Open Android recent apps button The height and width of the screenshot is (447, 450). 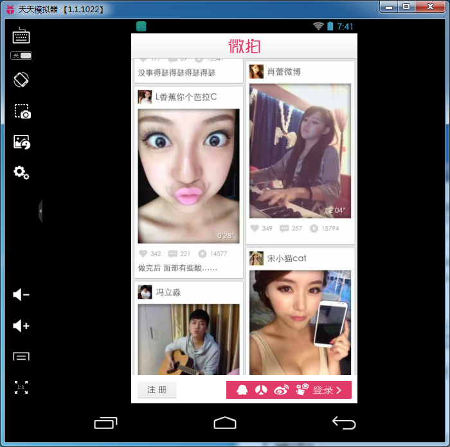click(x=105, y=423)
